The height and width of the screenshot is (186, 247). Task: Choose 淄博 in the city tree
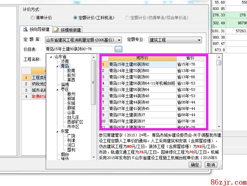click(x=65, y=85)
